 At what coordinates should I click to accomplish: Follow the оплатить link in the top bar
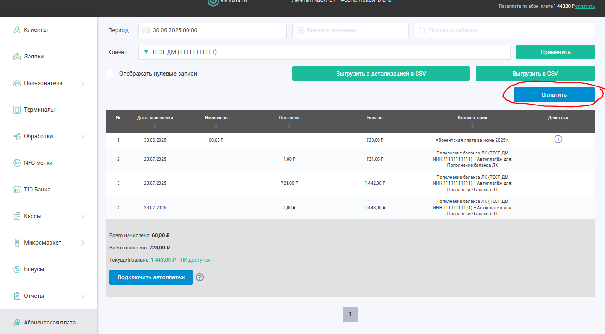[585, 6]
